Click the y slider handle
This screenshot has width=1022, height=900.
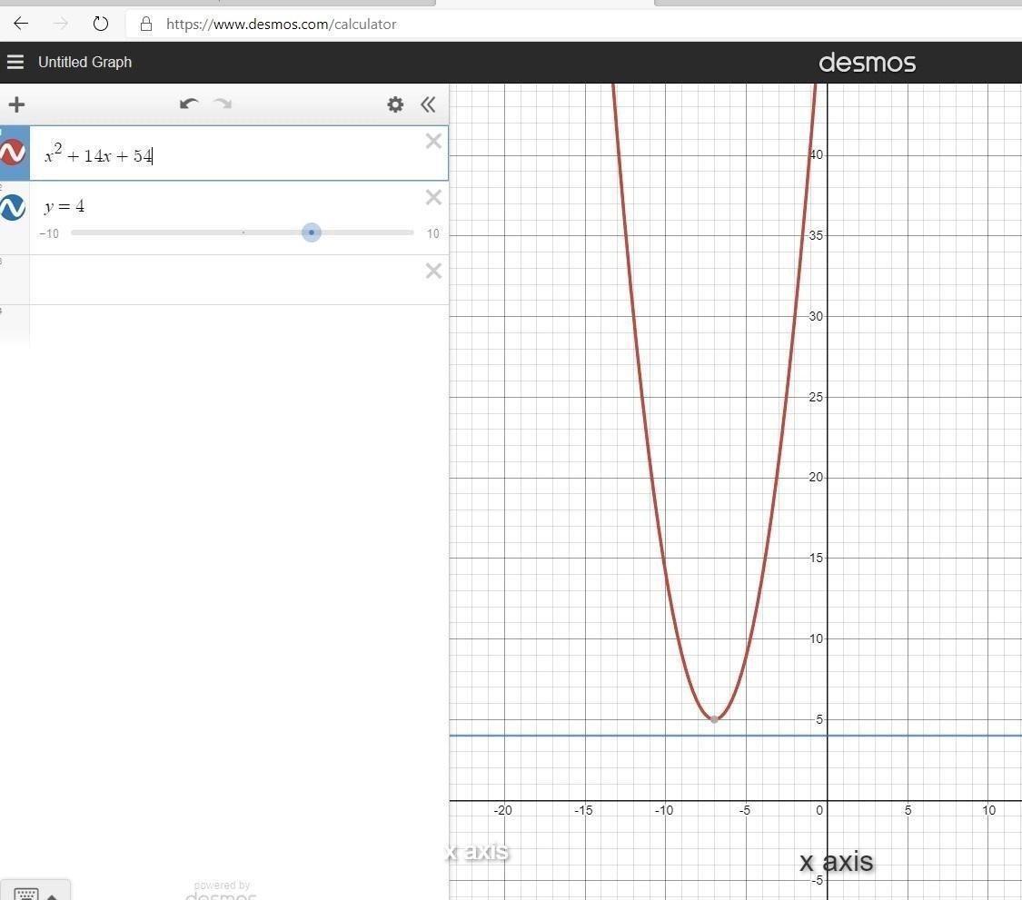pos(312,232)
